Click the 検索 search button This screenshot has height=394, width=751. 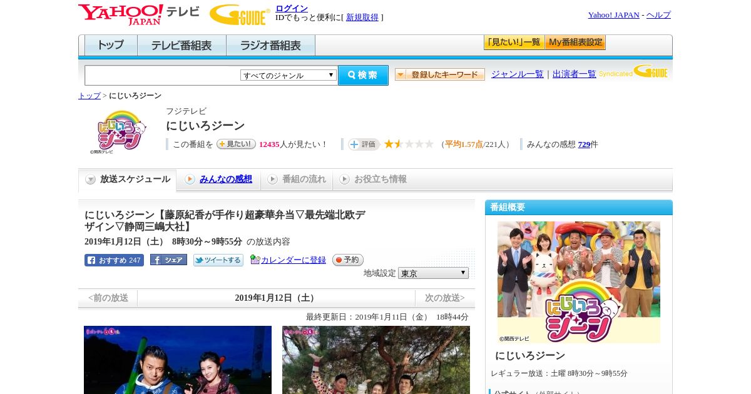pyautogui.click(x=363, y=75)
